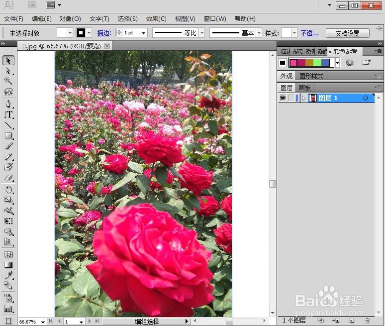The width and height of the screenshot is (385, 326).
Task: Save color group to swatches icon
Action: click(366, 62)
